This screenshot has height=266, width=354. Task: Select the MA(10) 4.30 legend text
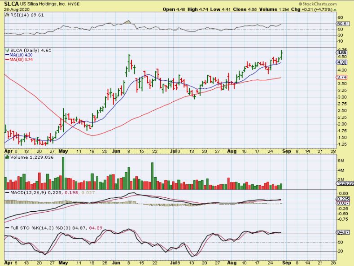(x=21, y=55)
